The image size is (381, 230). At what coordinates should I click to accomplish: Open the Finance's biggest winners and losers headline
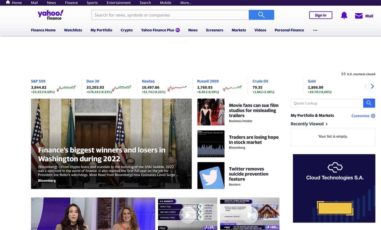(x=102, y=154)
